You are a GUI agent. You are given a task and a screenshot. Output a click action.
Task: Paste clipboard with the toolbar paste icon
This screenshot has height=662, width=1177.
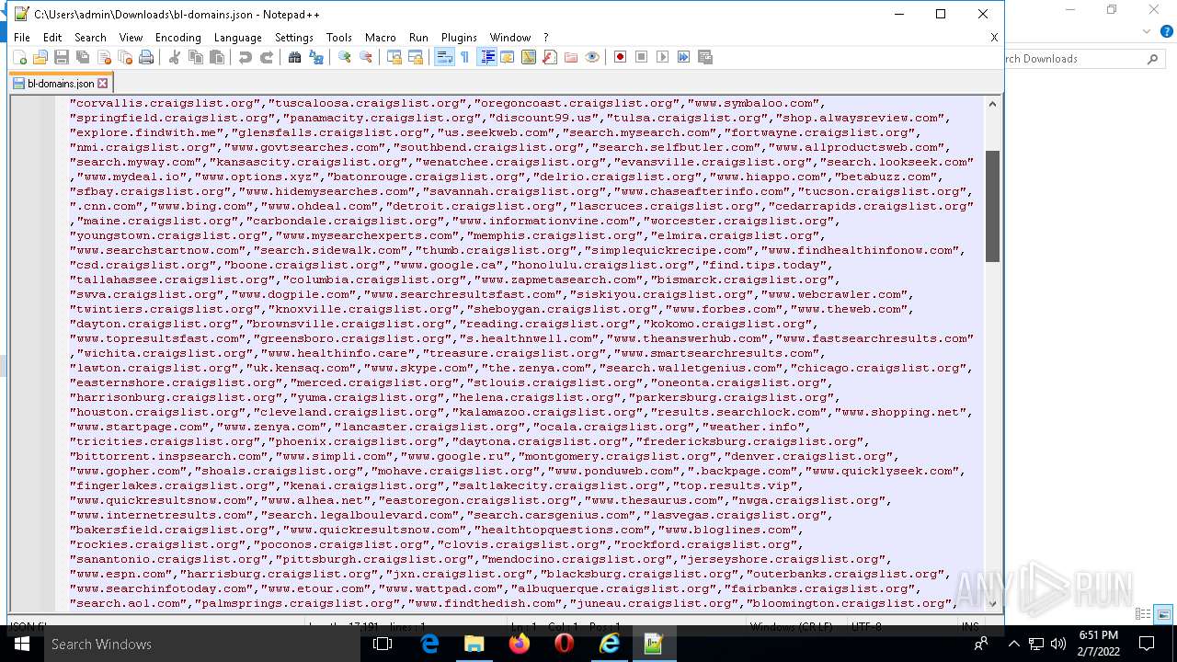point(217,57)
